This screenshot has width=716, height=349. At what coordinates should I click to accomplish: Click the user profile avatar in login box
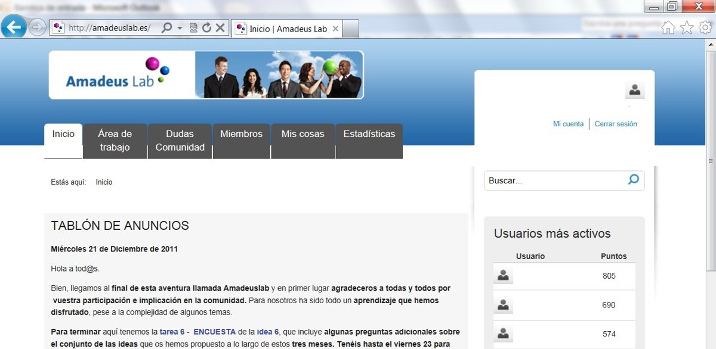[635, 91]
